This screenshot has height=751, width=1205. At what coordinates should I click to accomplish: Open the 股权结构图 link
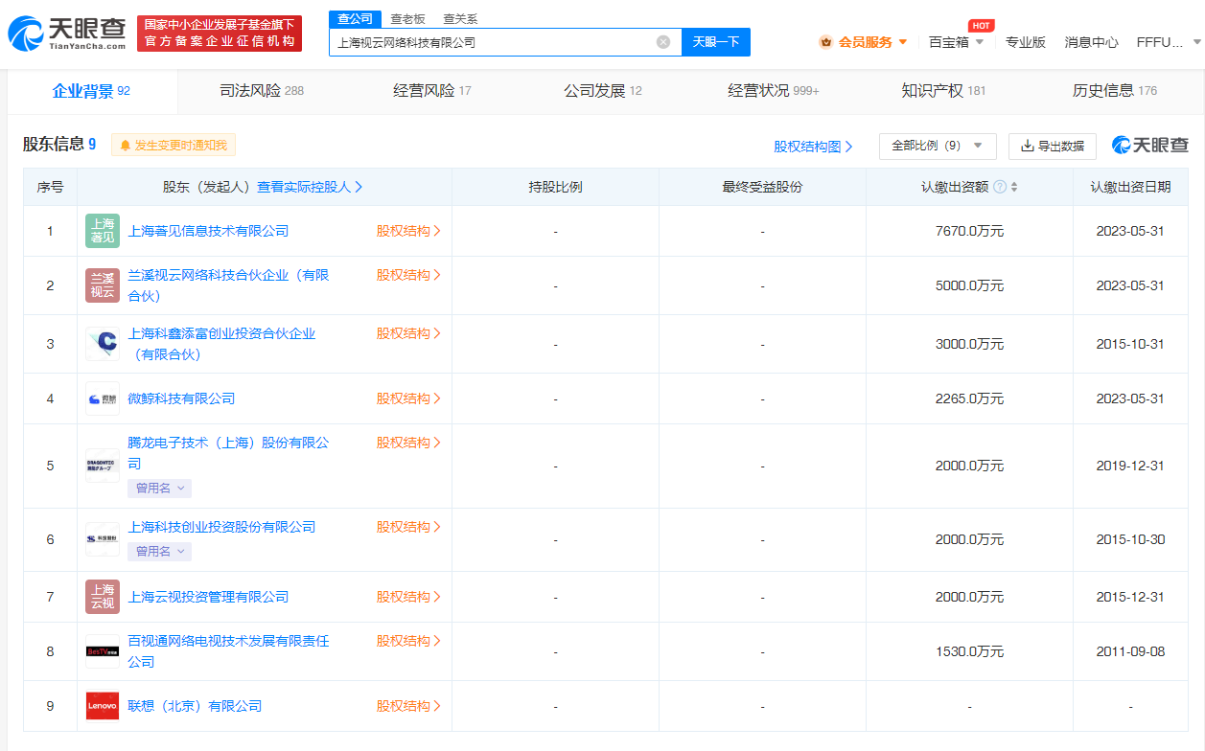(813, 147)
